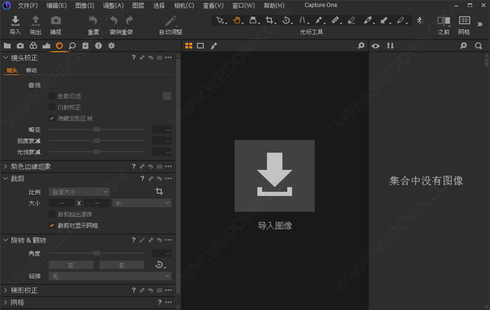Toggle the 裁剪超出图像 checkbox
This screenshot has width=490, height=310.
pyautogui.click(x=52, y=215)
